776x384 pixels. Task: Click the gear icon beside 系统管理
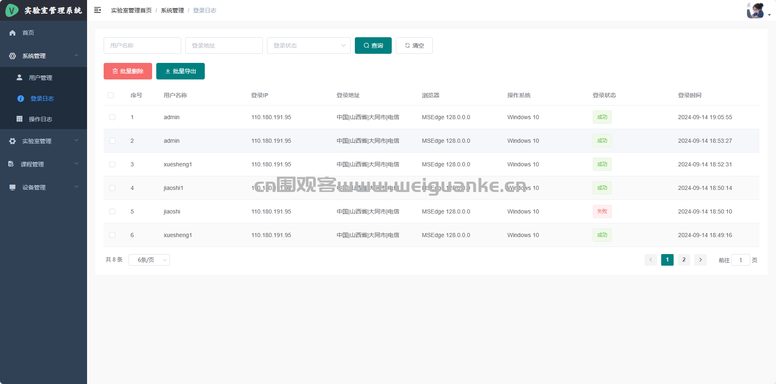(x=12, y=56)
